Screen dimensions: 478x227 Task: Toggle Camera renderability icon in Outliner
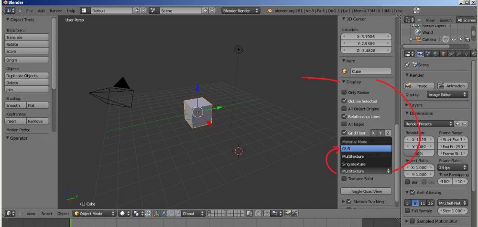coord(467,39)
